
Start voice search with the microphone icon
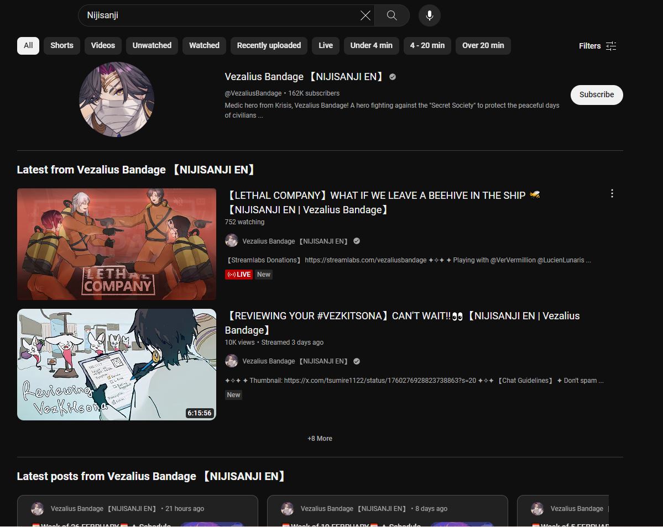coord(430,15)
